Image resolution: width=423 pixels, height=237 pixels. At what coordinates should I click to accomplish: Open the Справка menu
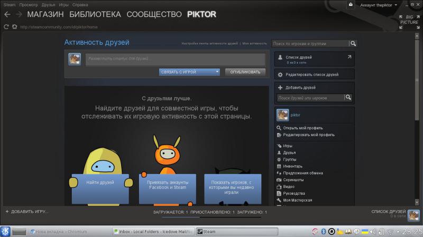click(x=80, y=5)
